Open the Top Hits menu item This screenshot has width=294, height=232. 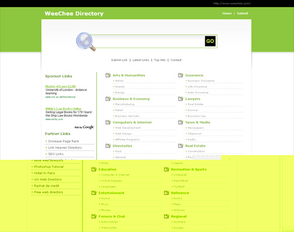pyautogui.click(x=160, y=60)
